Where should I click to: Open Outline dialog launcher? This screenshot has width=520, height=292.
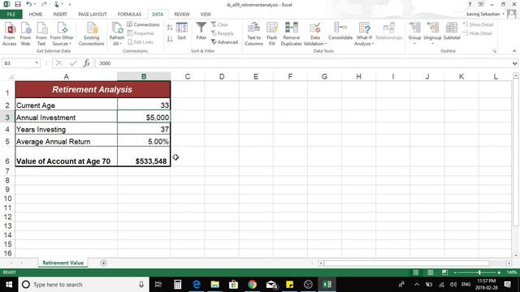click(x=495, y=51)
